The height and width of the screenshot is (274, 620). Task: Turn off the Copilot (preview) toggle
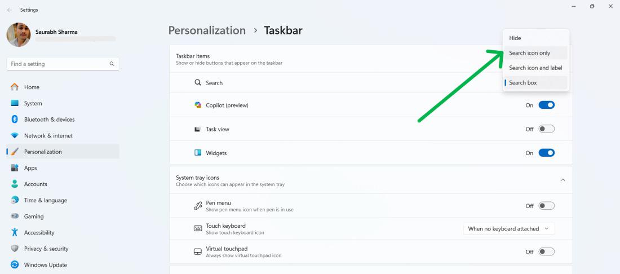pos(546,105)
